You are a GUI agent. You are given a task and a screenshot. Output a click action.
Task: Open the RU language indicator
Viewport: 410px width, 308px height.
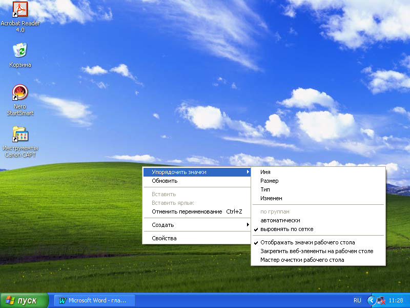[357, 300]
